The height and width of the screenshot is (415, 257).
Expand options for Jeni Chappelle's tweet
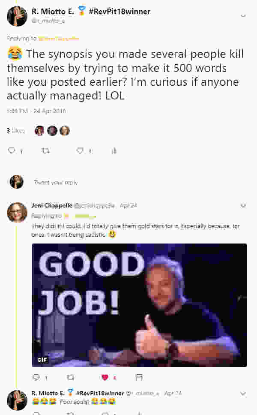[x=243, y=206]
